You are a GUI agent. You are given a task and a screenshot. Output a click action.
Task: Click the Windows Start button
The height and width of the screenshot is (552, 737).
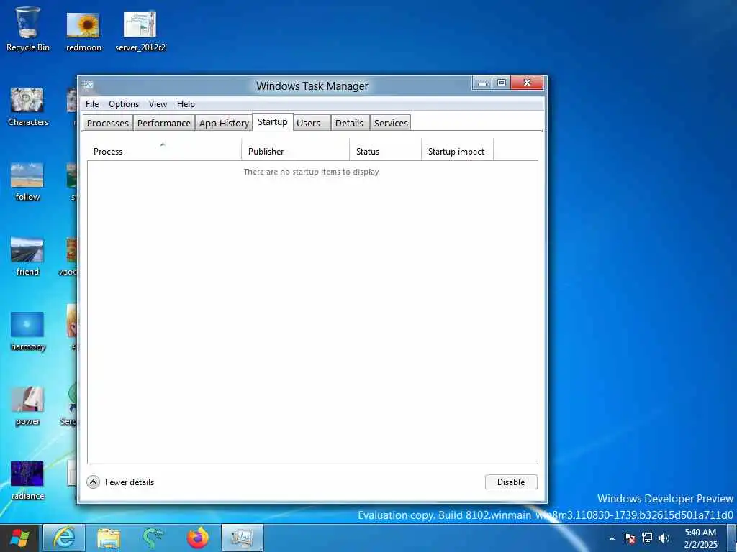(19, 538)
